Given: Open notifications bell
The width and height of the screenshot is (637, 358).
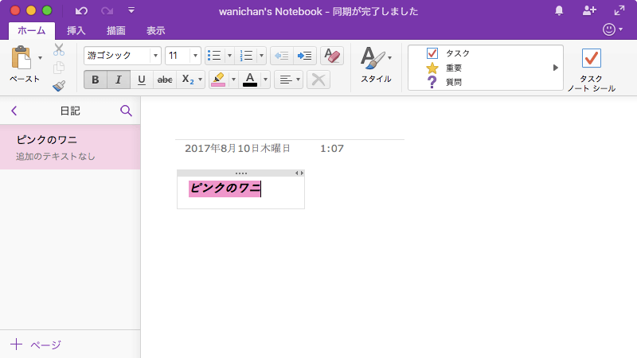Looking at the screenshot, I should 559,10.
